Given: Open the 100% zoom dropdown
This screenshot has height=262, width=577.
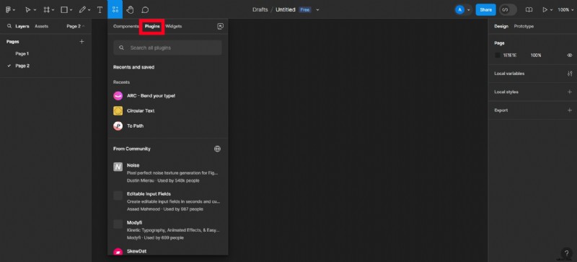Looking at the screenshot, I should point(566,10).
